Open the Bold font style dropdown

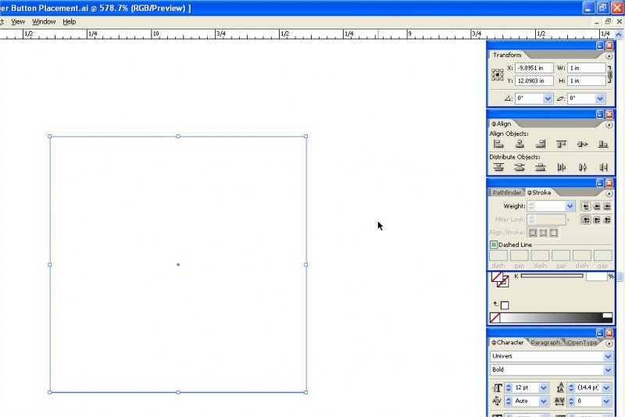click(608, 370)
